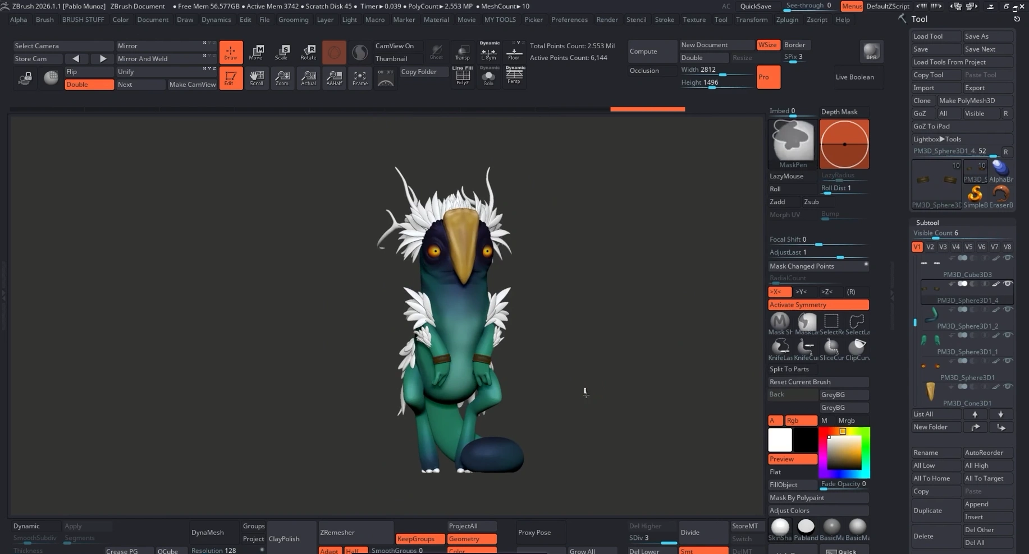Open the Zplugin menu
Screen dimensions: 1029x554
[x=786, y=20]
